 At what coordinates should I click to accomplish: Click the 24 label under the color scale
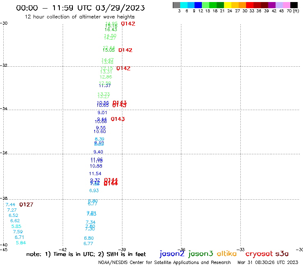coord(230,11)
